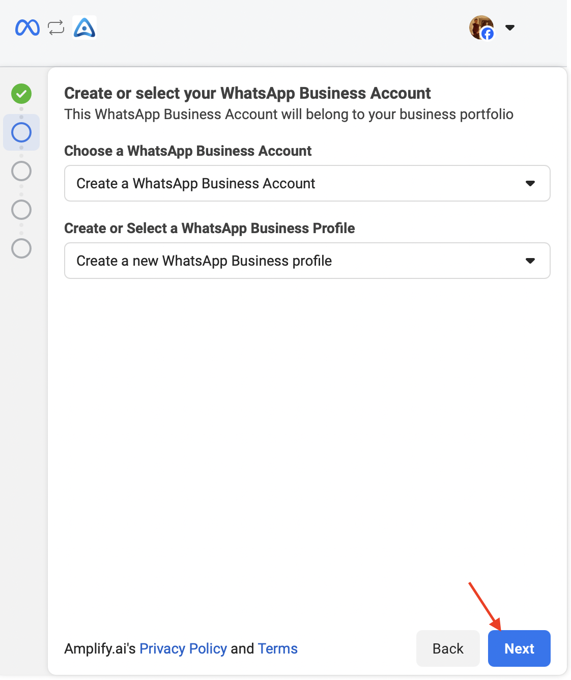The height and width of the screenshot is (680, 571).
Task: Select the fourth step circle
Action: click(21, 210)
